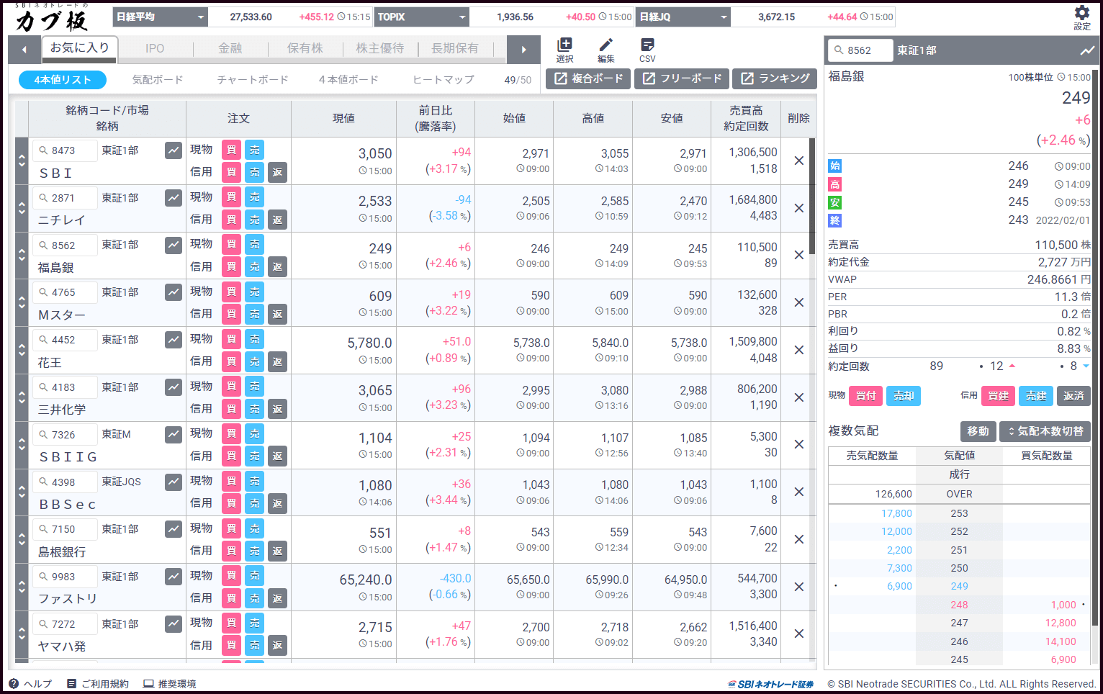
Task: Click 買付 button in detail panel
Action: 866,396
